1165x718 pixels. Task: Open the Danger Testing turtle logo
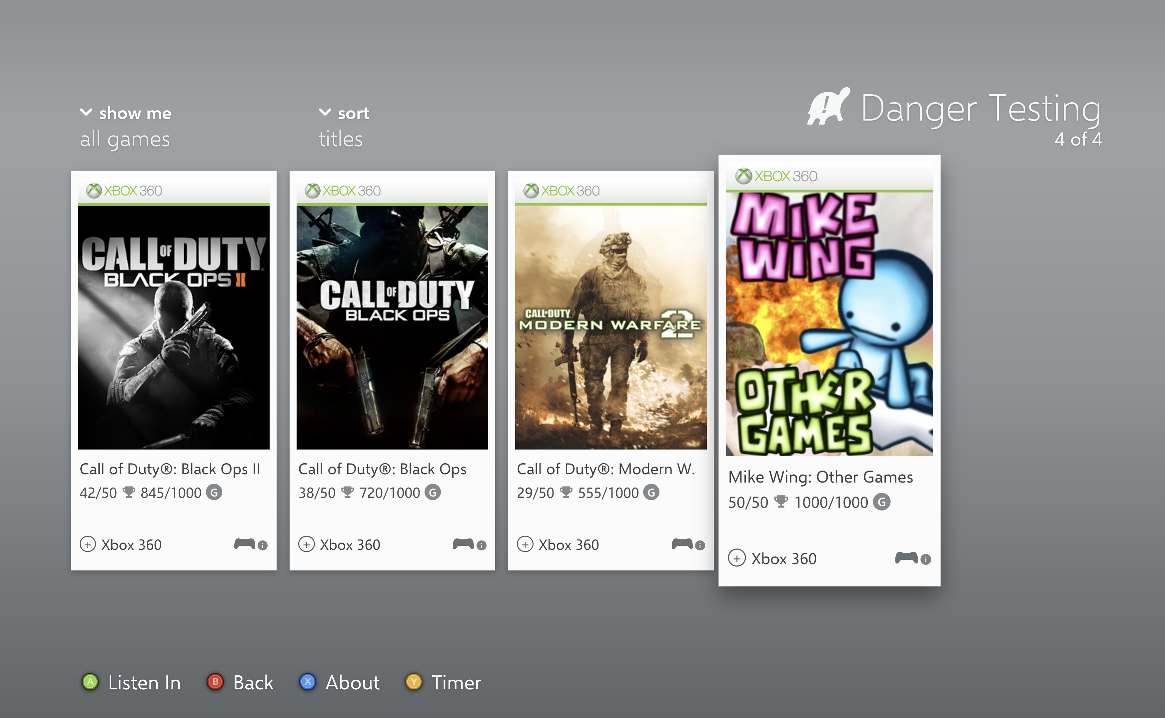coord(828,106)
